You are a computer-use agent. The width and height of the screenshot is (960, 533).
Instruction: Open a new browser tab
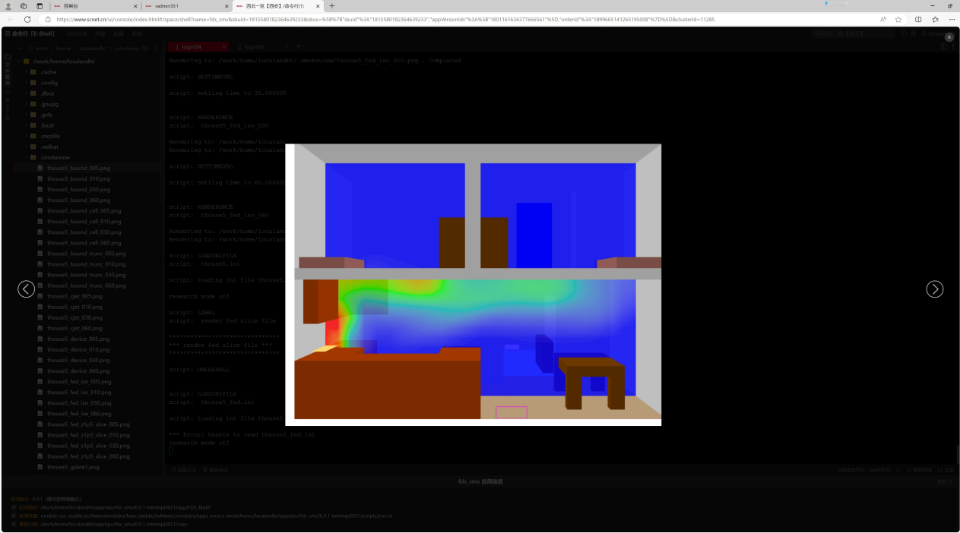[331, 6]
